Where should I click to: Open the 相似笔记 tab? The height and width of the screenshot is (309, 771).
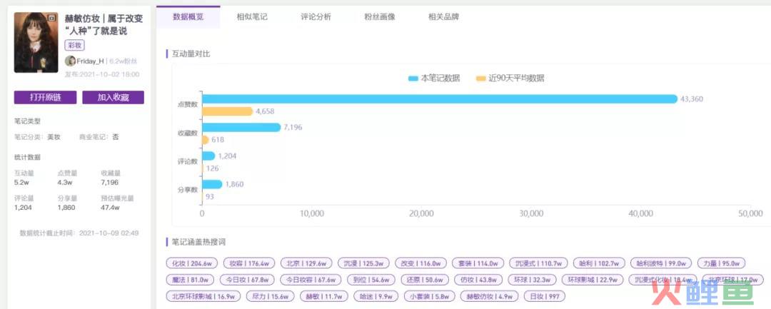point(252,16)
